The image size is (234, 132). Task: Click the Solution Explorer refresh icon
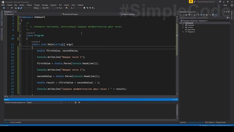pyautogui.click(x=201, y=15)
